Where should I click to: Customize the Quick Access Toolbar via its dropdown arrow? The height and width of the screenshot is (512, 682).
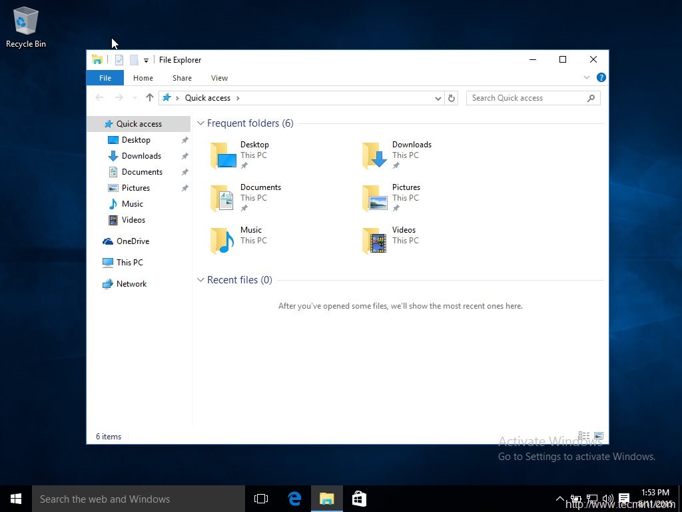[x=146, y=60]
